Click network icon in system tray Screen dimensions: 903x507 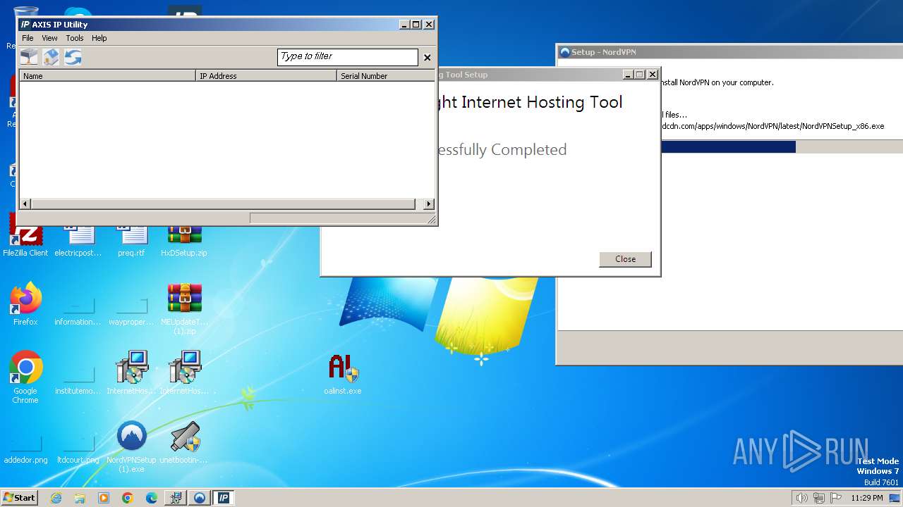(x=818, y=498)
